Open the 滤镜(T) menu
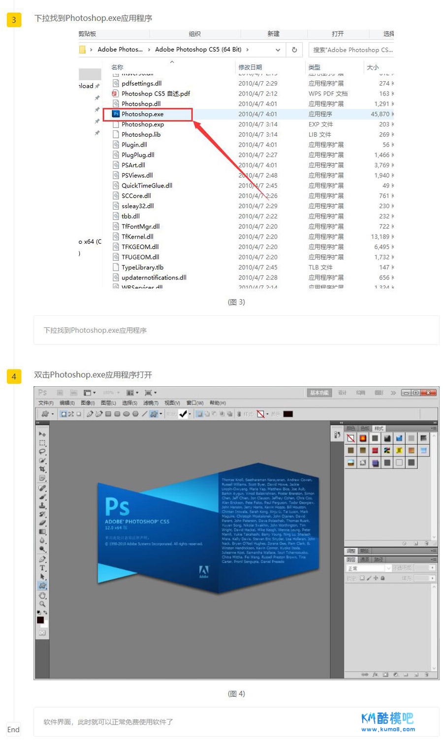This screenshot has width=443, height=741. 151,403
